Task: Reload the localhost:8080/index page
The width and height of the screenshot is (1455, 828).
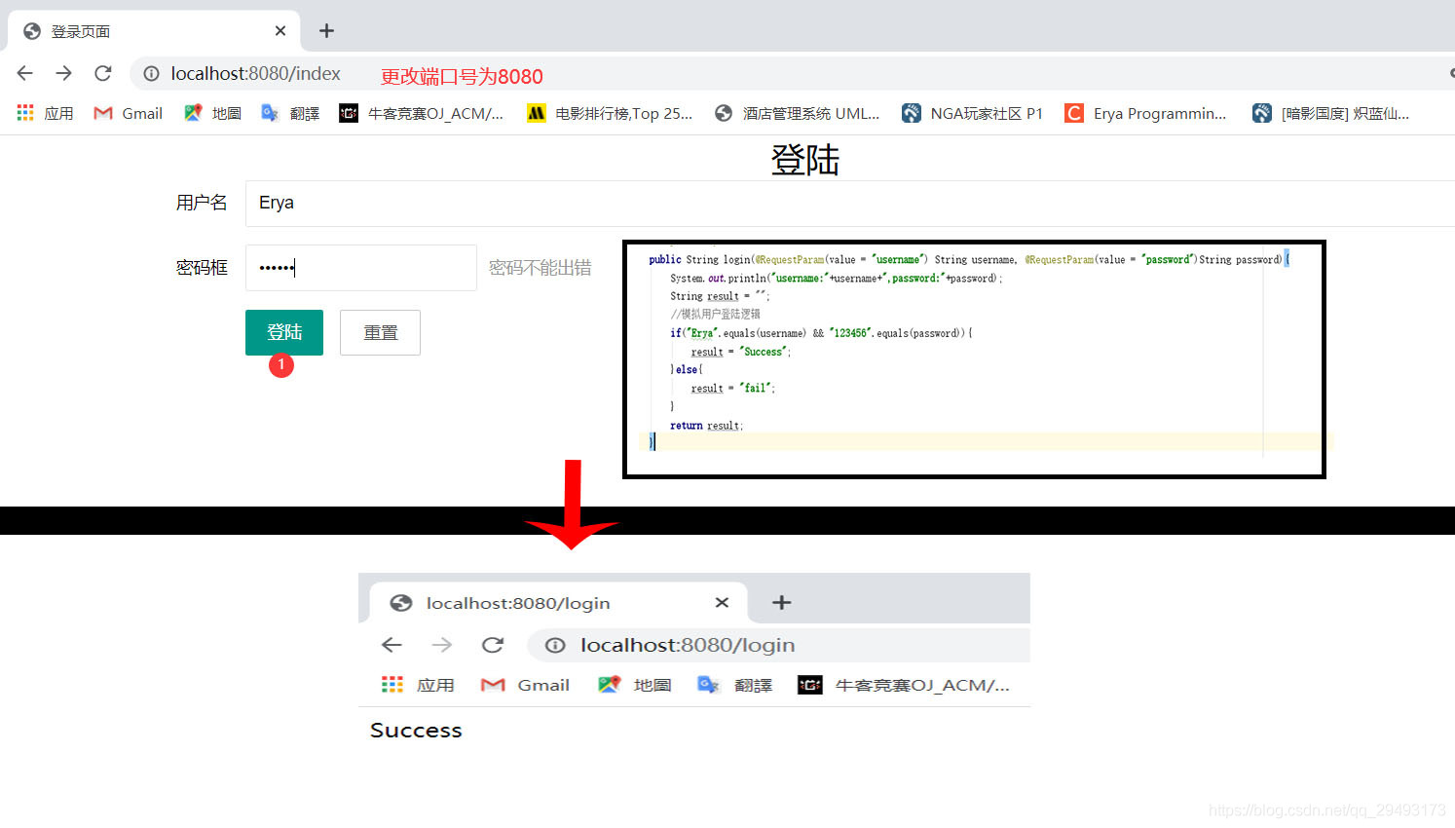Action: (103, 73)
